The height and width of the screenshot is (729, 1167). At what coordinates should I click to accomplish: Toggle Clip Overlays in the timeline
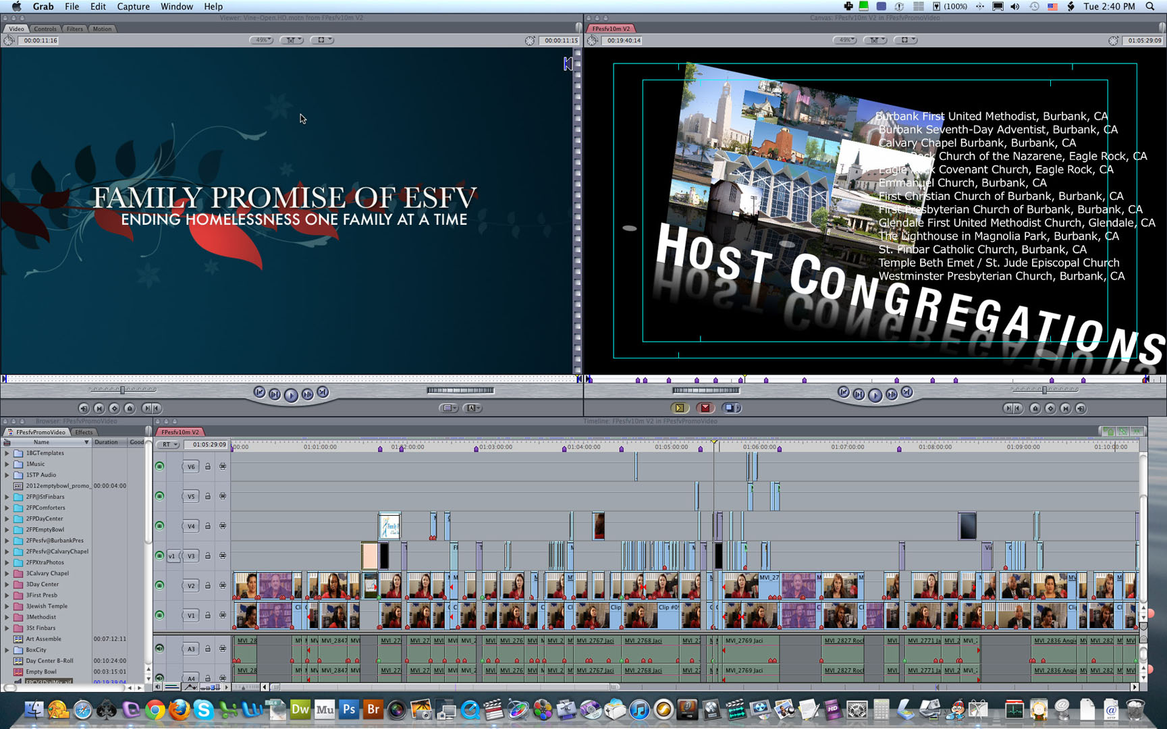click(x=191, y=687)
